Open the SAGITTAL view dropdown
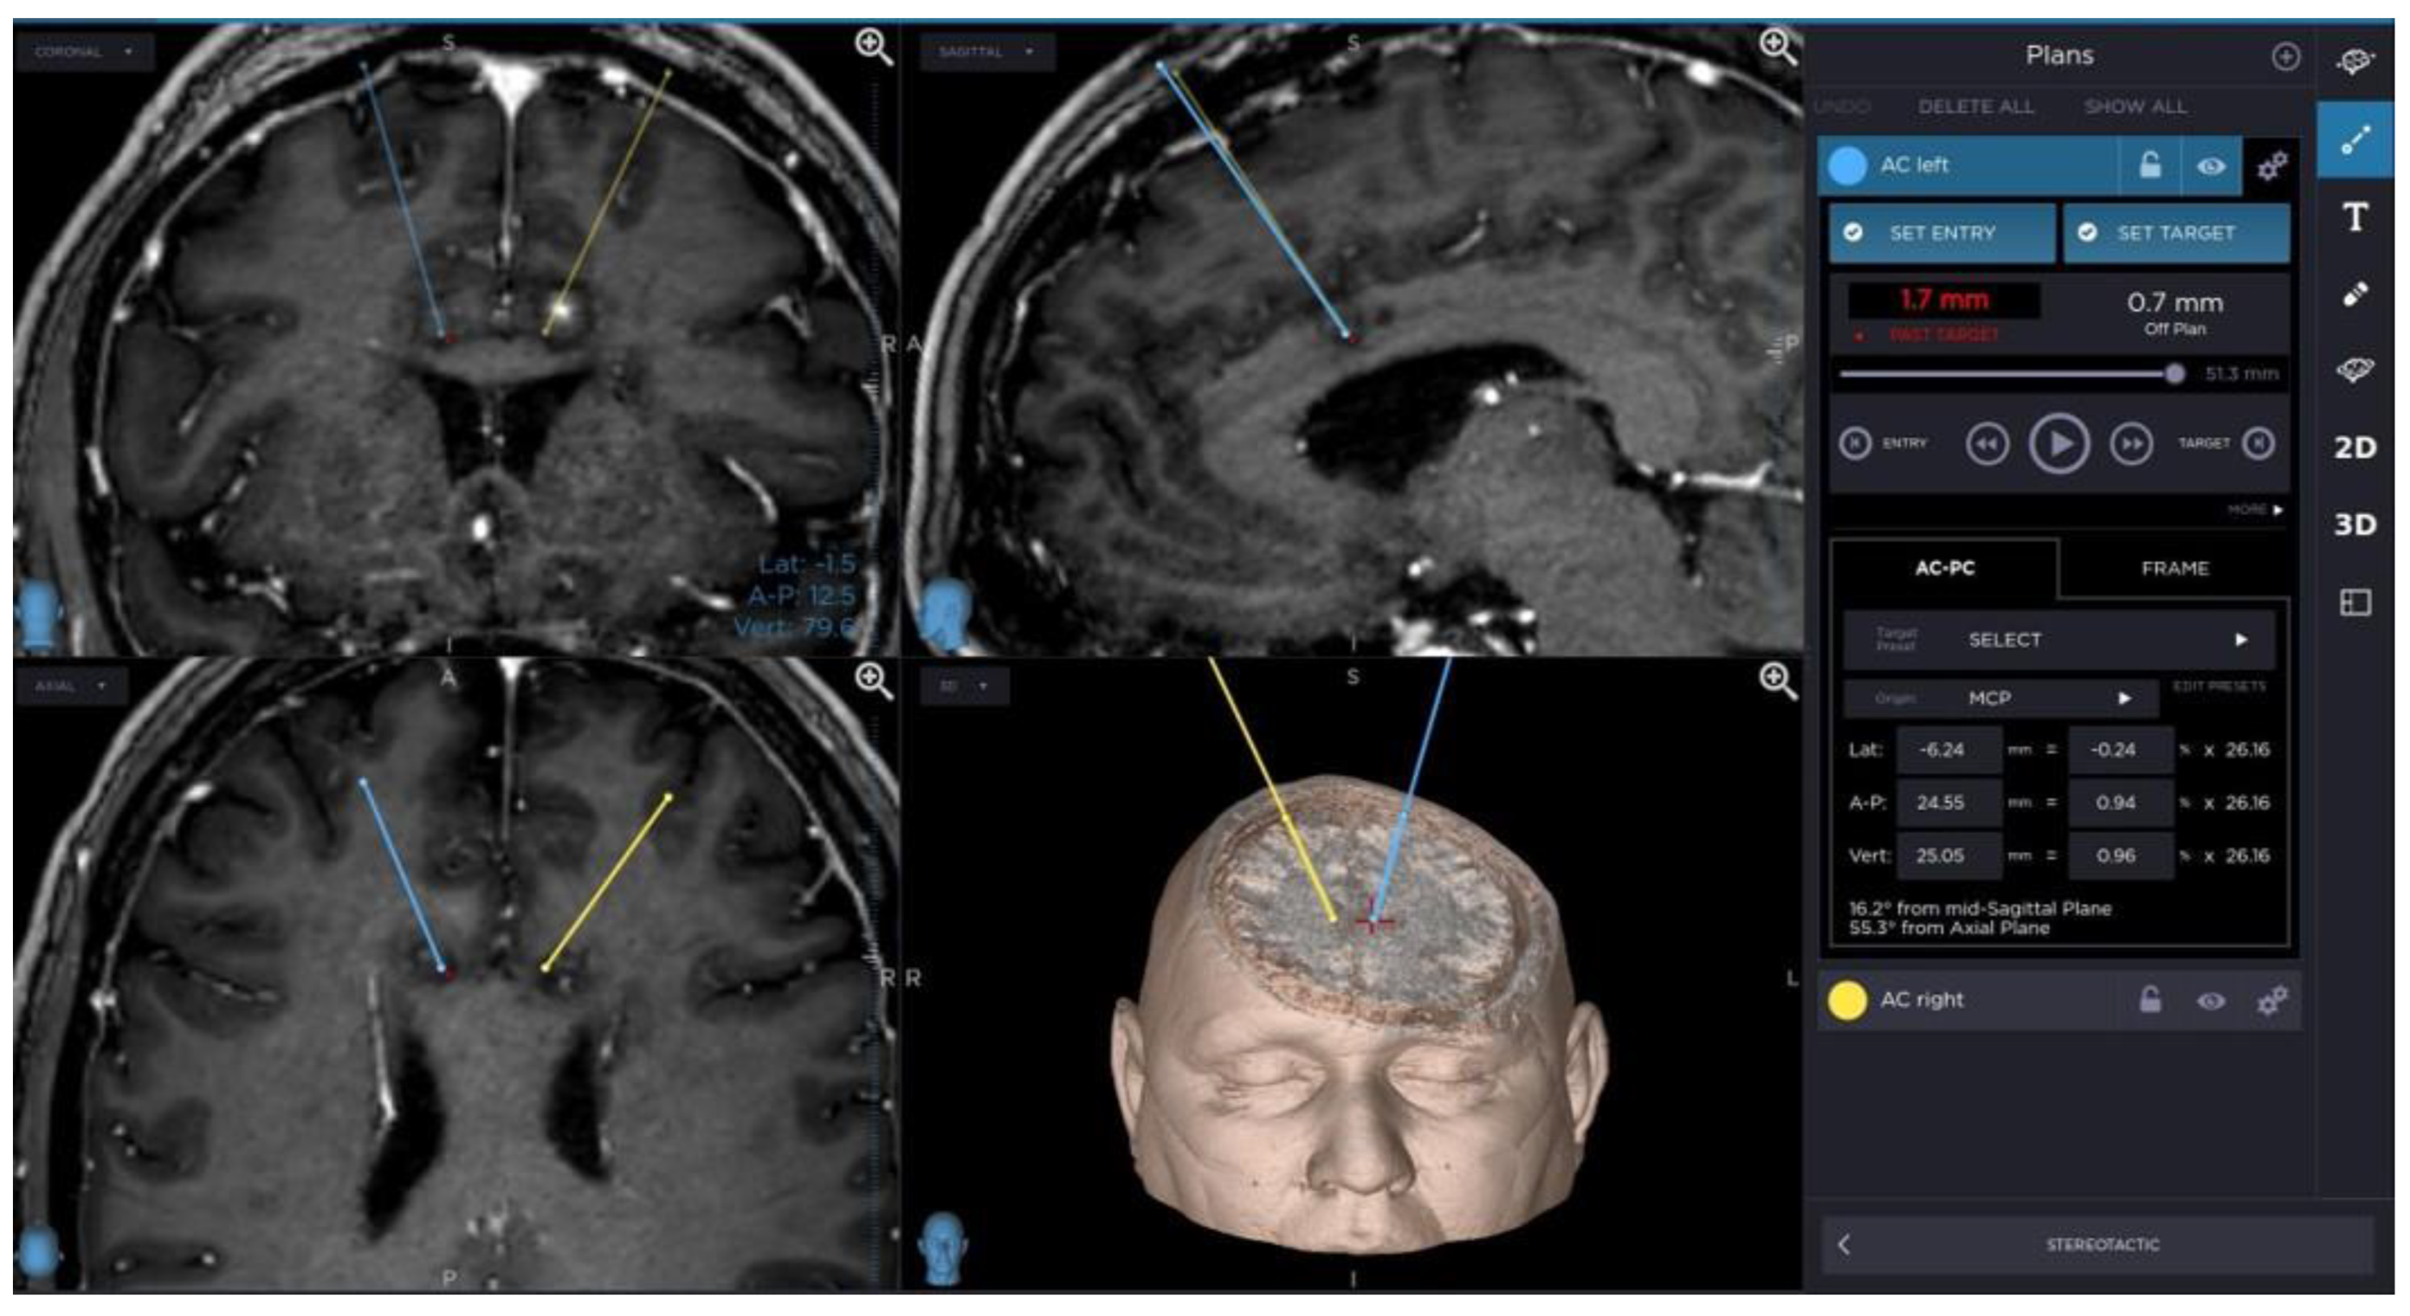Screen dimensions: 2410x1316 click(987, 52)
